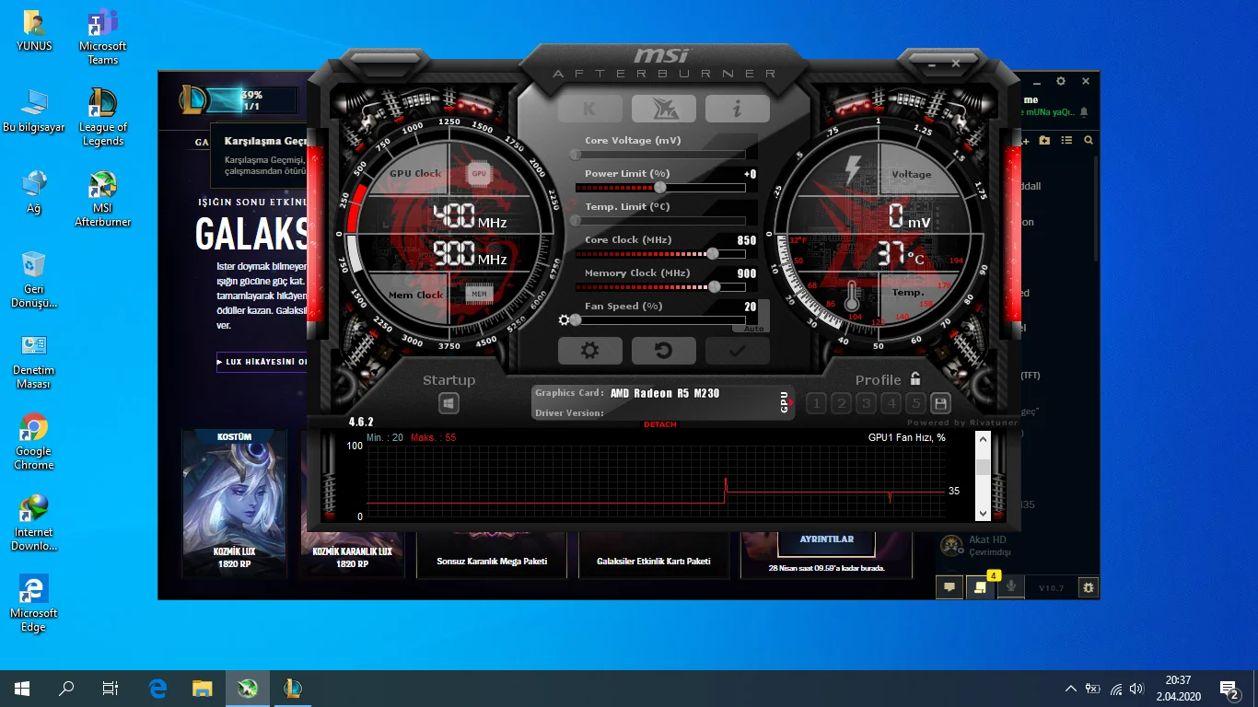Select profile slot 2
The height and width of the screenshot is (707, 1258).
coord(841,403)
